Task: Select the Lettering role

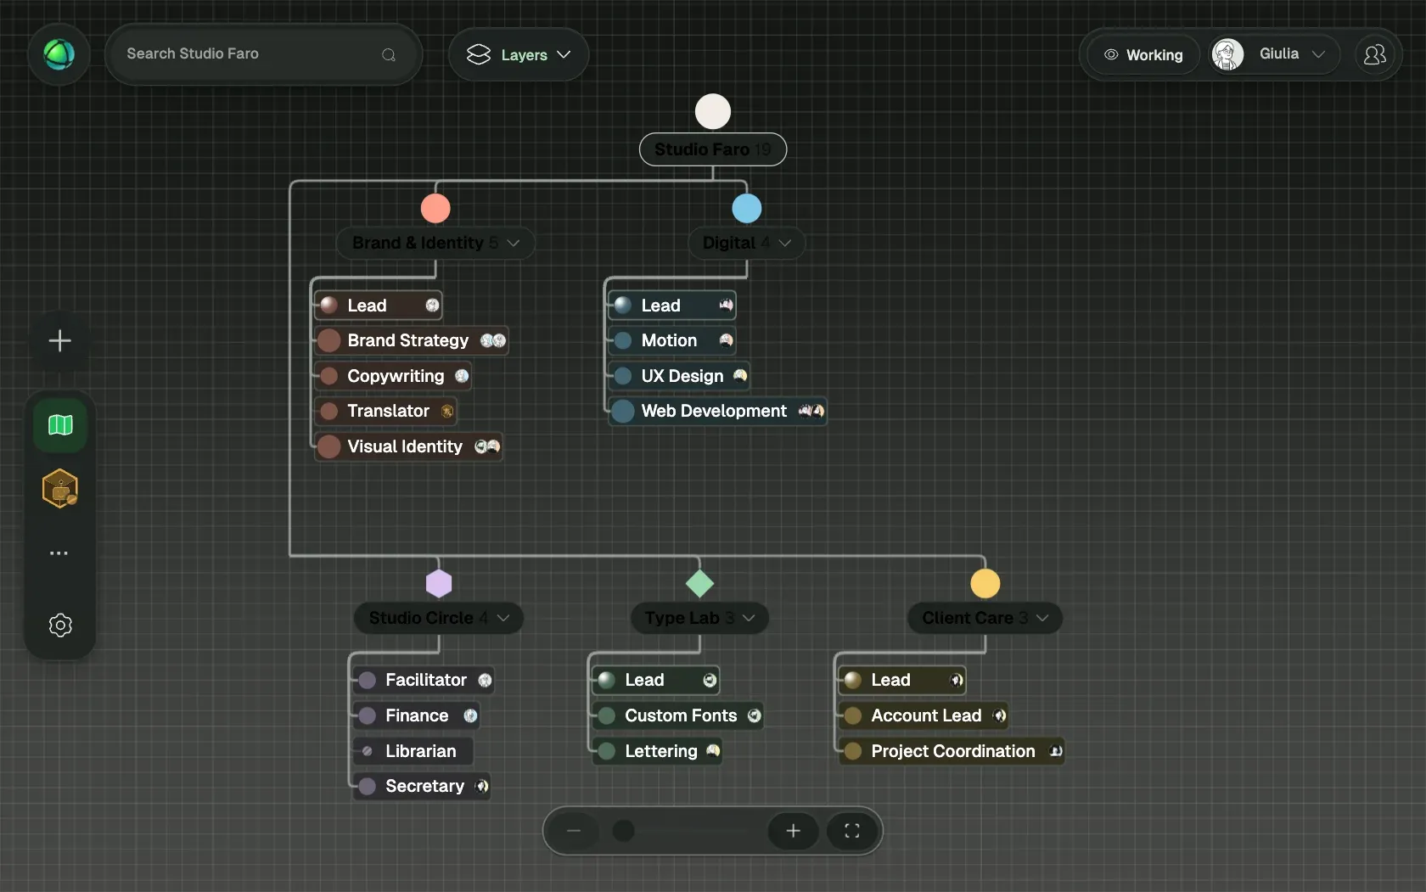Action: (658, 751)
